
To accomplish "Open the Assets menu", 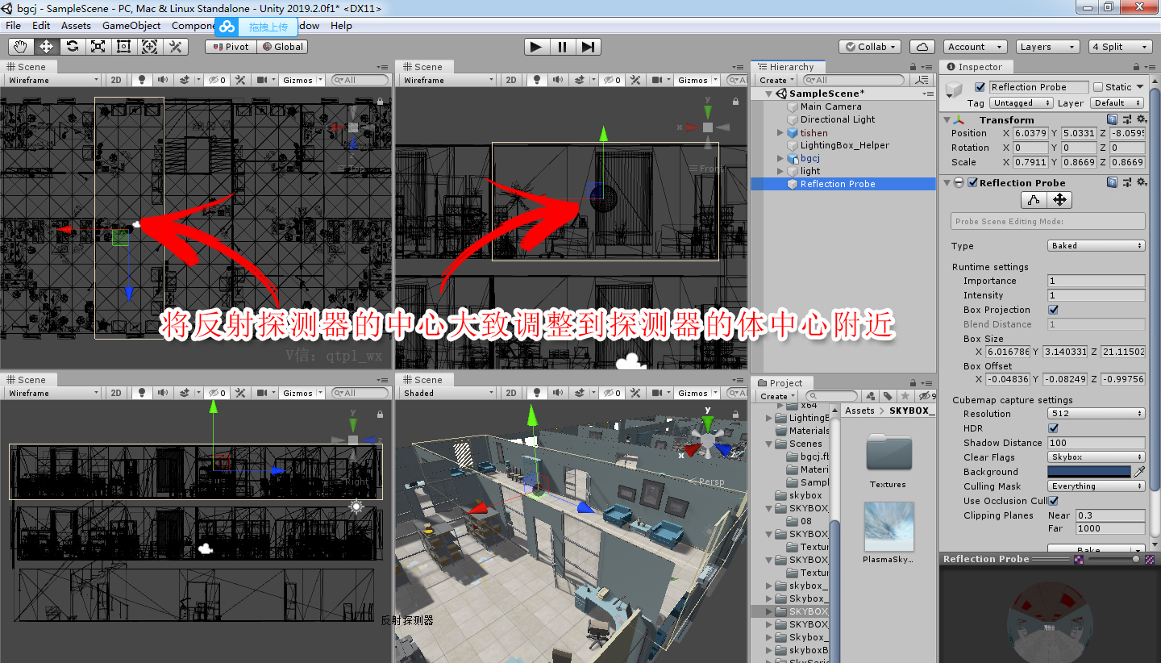I will click(x=76, y=26).
